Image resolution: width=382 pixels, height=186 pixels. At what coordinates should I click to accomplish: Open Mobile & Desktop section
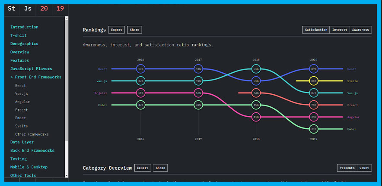(29, 167)
